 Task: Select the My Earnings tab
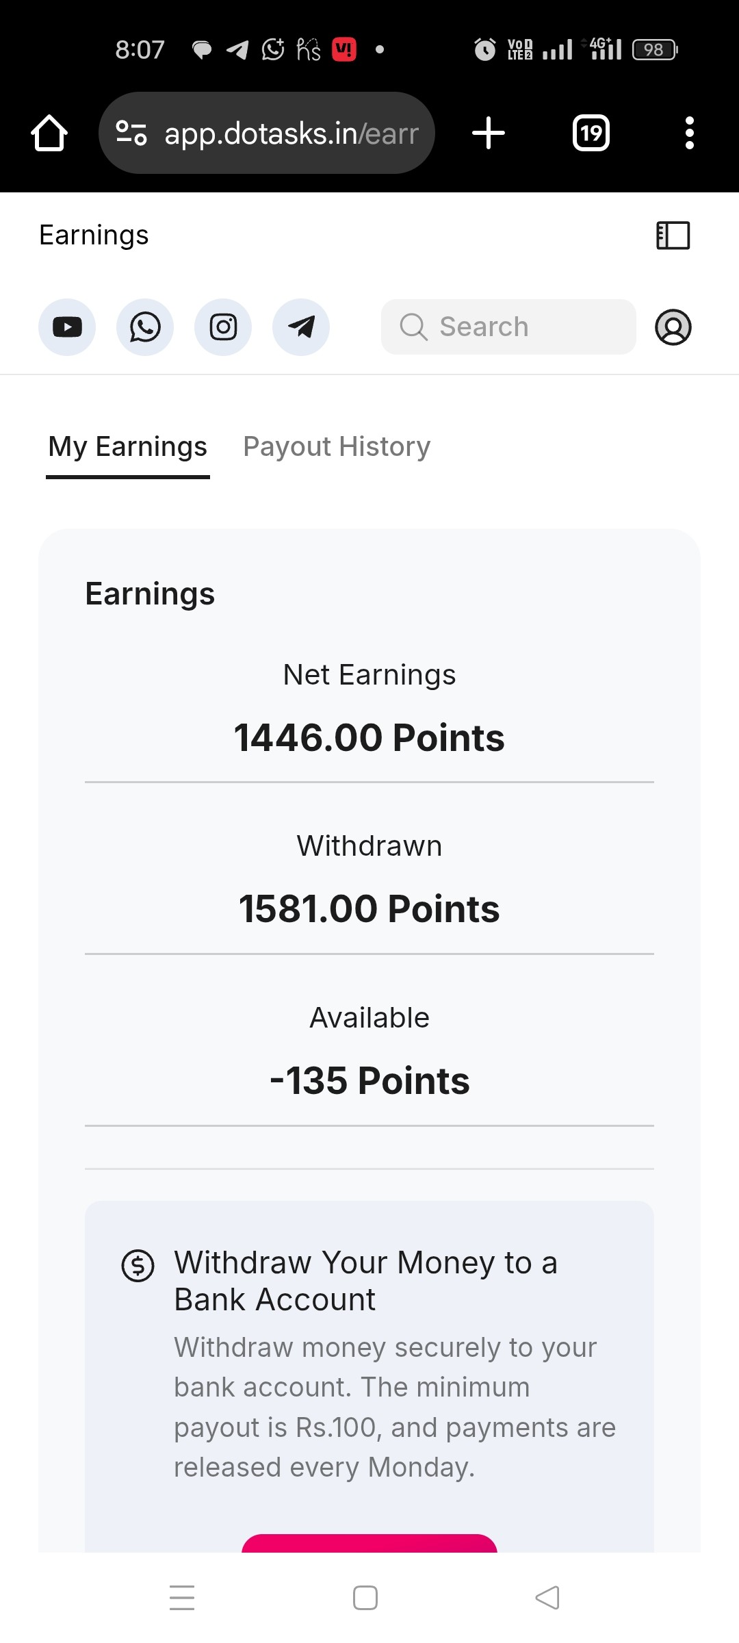coord(128,446)
